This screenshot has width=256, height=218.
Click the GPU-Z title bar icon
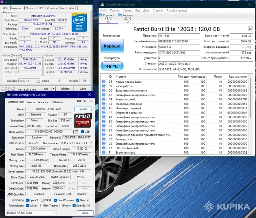point(9,95)
